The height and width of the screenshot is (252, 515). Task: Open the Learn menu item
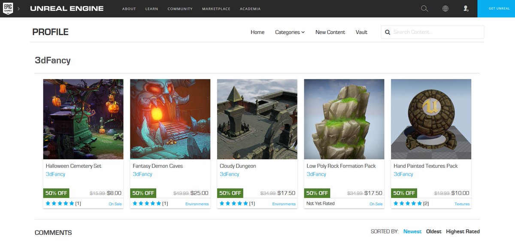click(x=151, y=9)
